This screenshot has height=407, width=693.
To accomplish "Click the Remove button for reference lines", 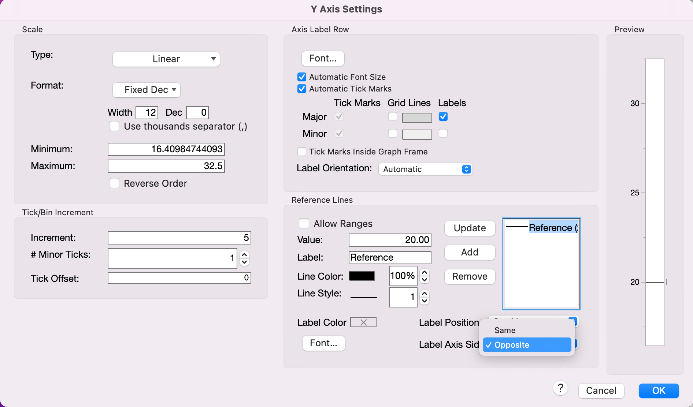I will [x=470, y=277].
